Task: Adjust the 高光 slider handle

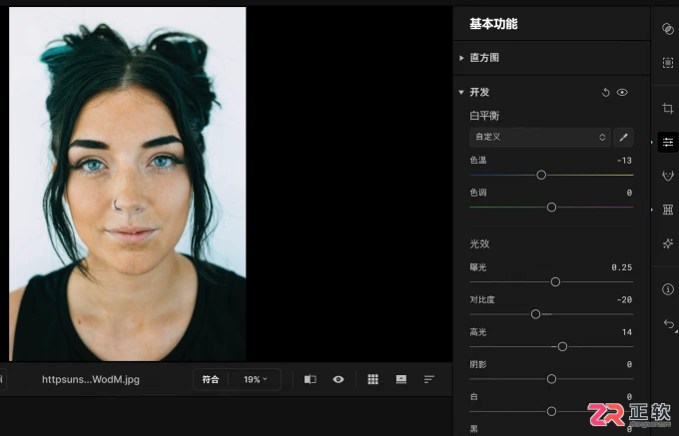Action: point(562,346)
